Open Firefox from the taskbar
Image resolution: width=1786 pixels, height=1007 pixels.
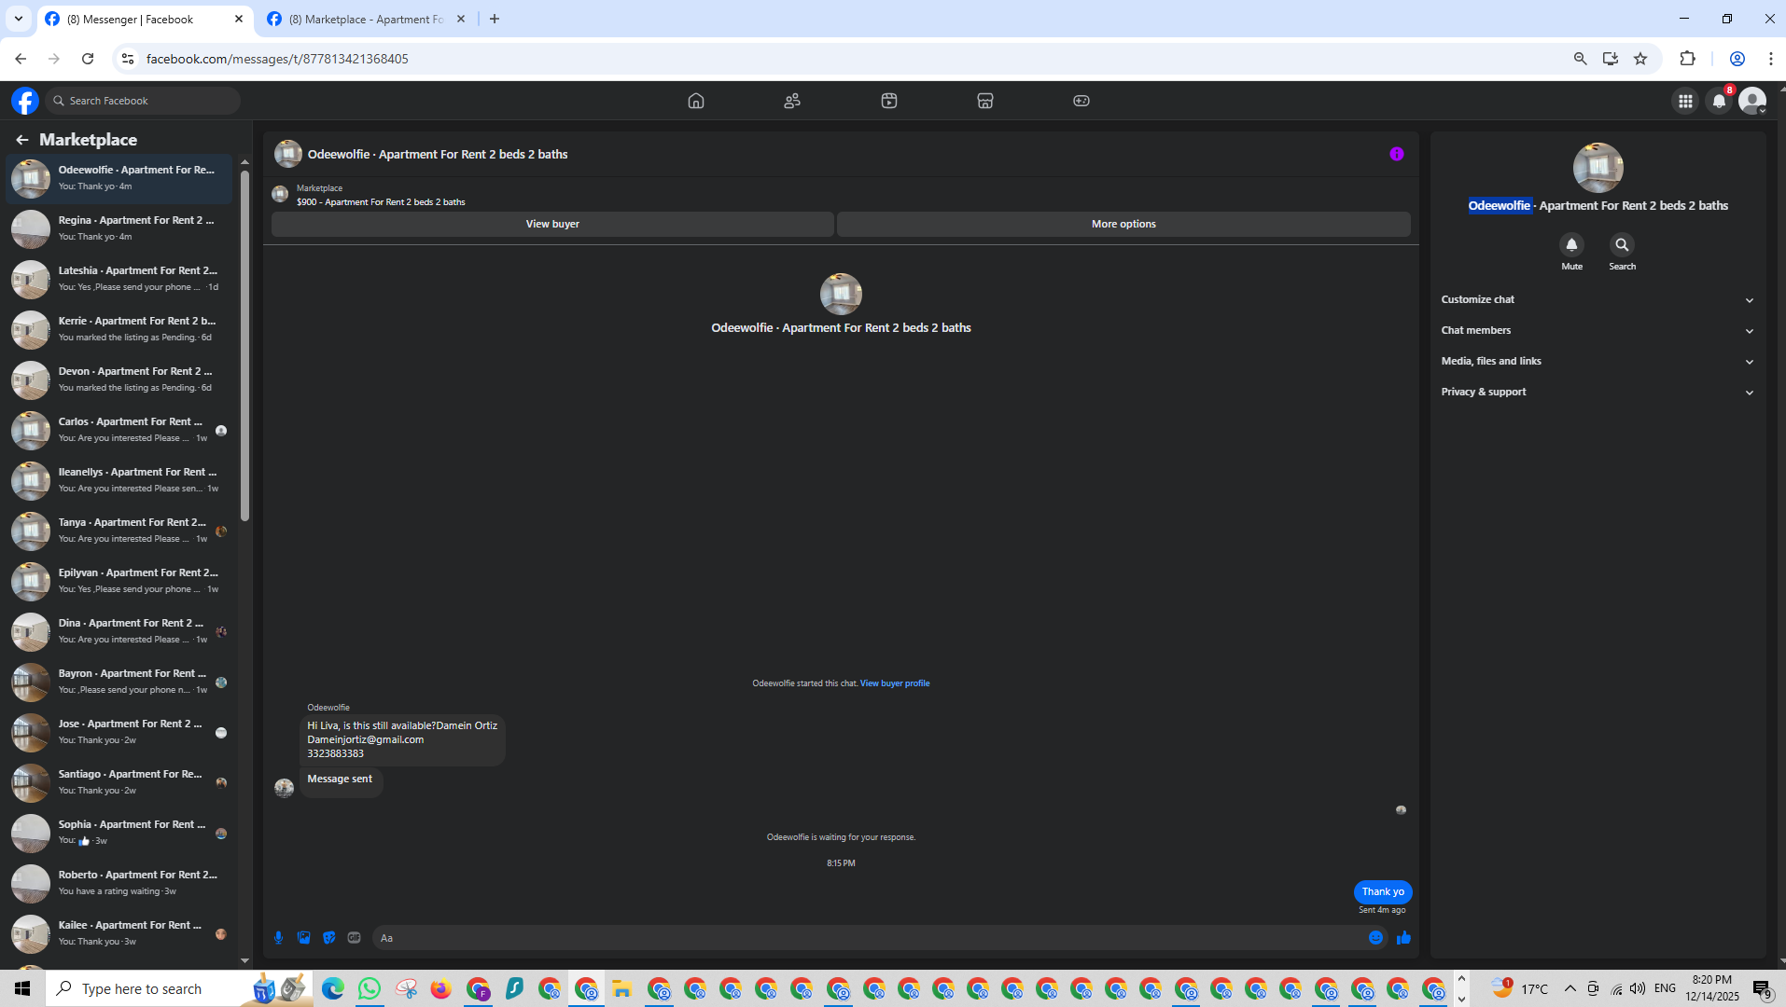(441, 988)
